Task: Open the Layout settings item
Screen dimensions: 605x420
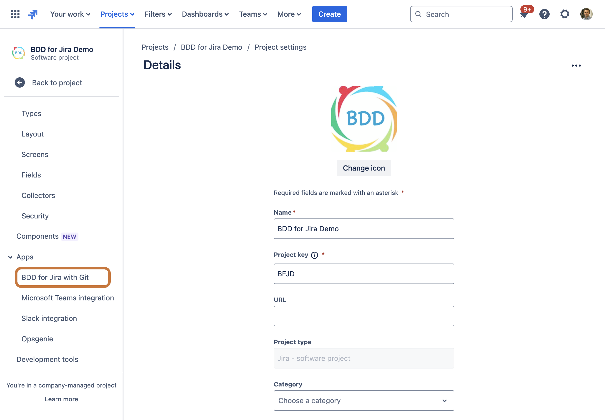Action: click(33, 134)
